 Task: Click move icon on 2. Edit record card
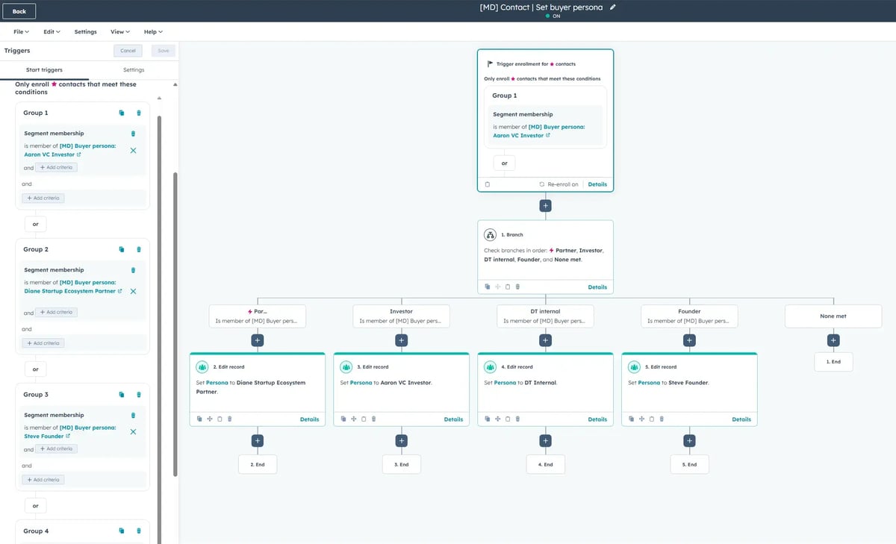pos(209,419)
